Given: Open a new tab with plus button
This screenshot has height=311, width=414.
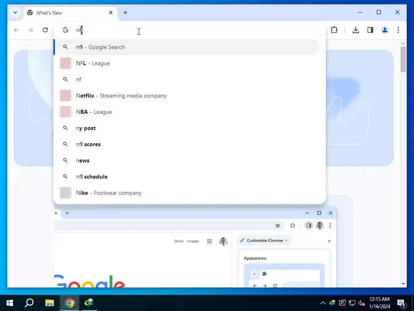Looking at the screenshot, I should click(x=125, y=13).
